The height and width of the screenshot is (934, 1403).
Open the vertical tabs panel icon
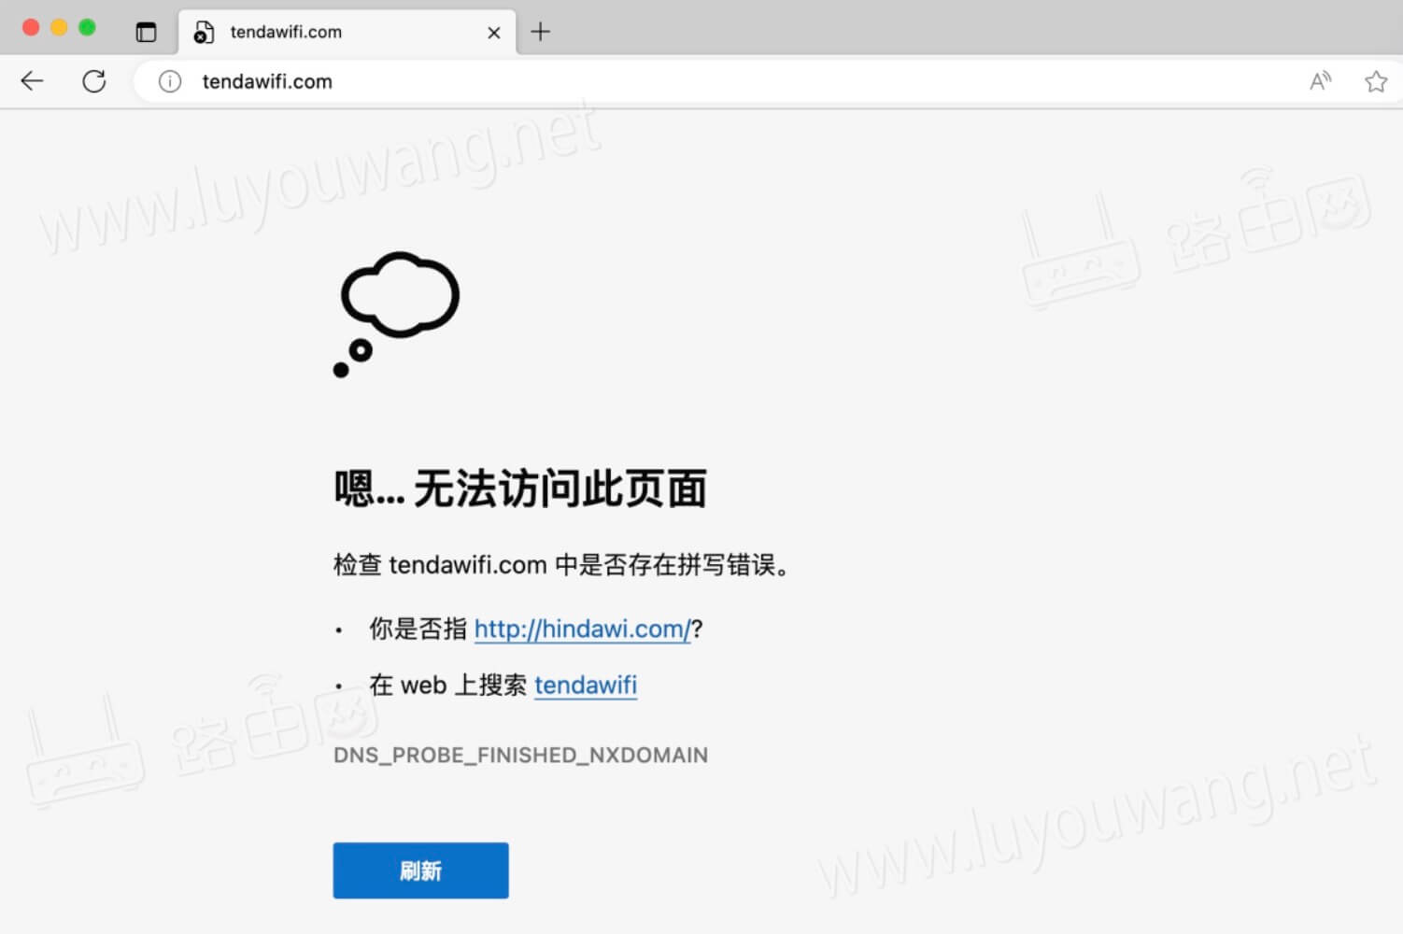(x=147, y=31)
